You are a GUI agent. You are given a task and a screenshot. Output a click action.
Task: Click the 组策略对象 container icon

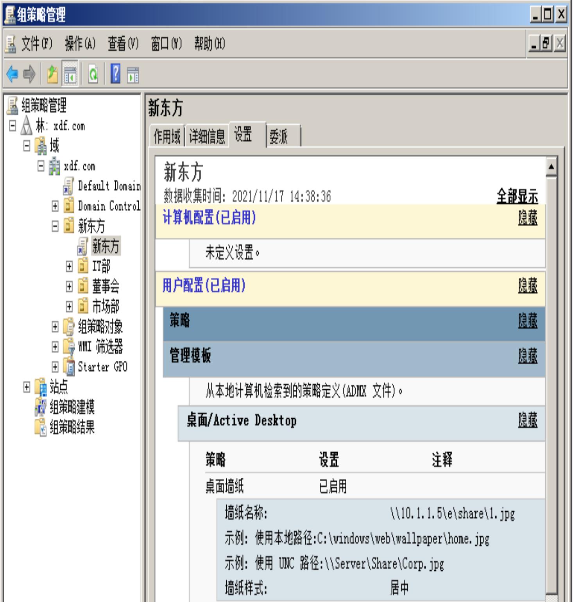[69, 327]
